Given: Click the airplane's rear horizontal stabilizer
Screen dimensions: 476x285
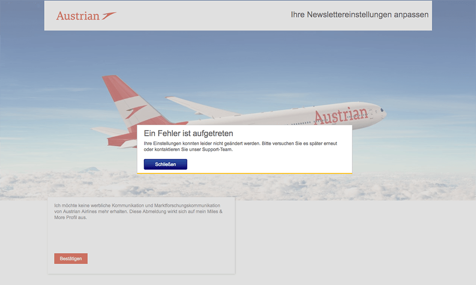Looking at the screenshot, I should [x=109, y=131].
